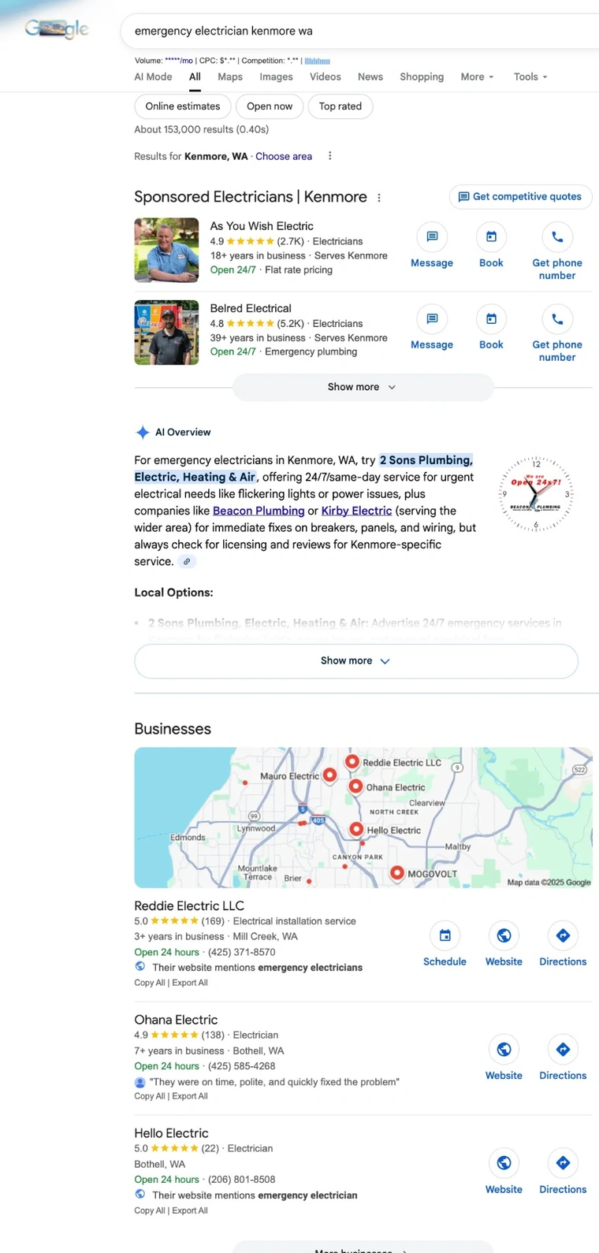Click the AI Overview source link icon

pos(187,562)
